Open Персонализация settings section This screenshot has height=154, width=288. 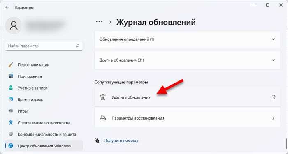(x=44, y=65)
